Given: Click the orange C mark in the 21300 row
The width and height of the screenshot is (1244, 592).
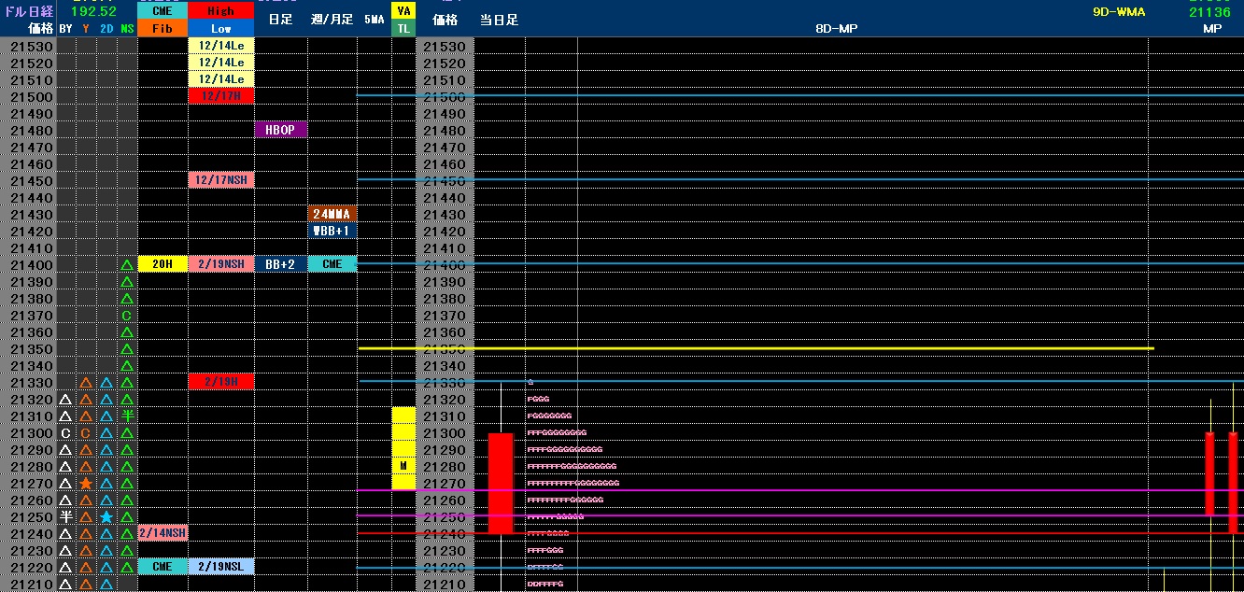Looking at the screenshot, I should [86, 432].
